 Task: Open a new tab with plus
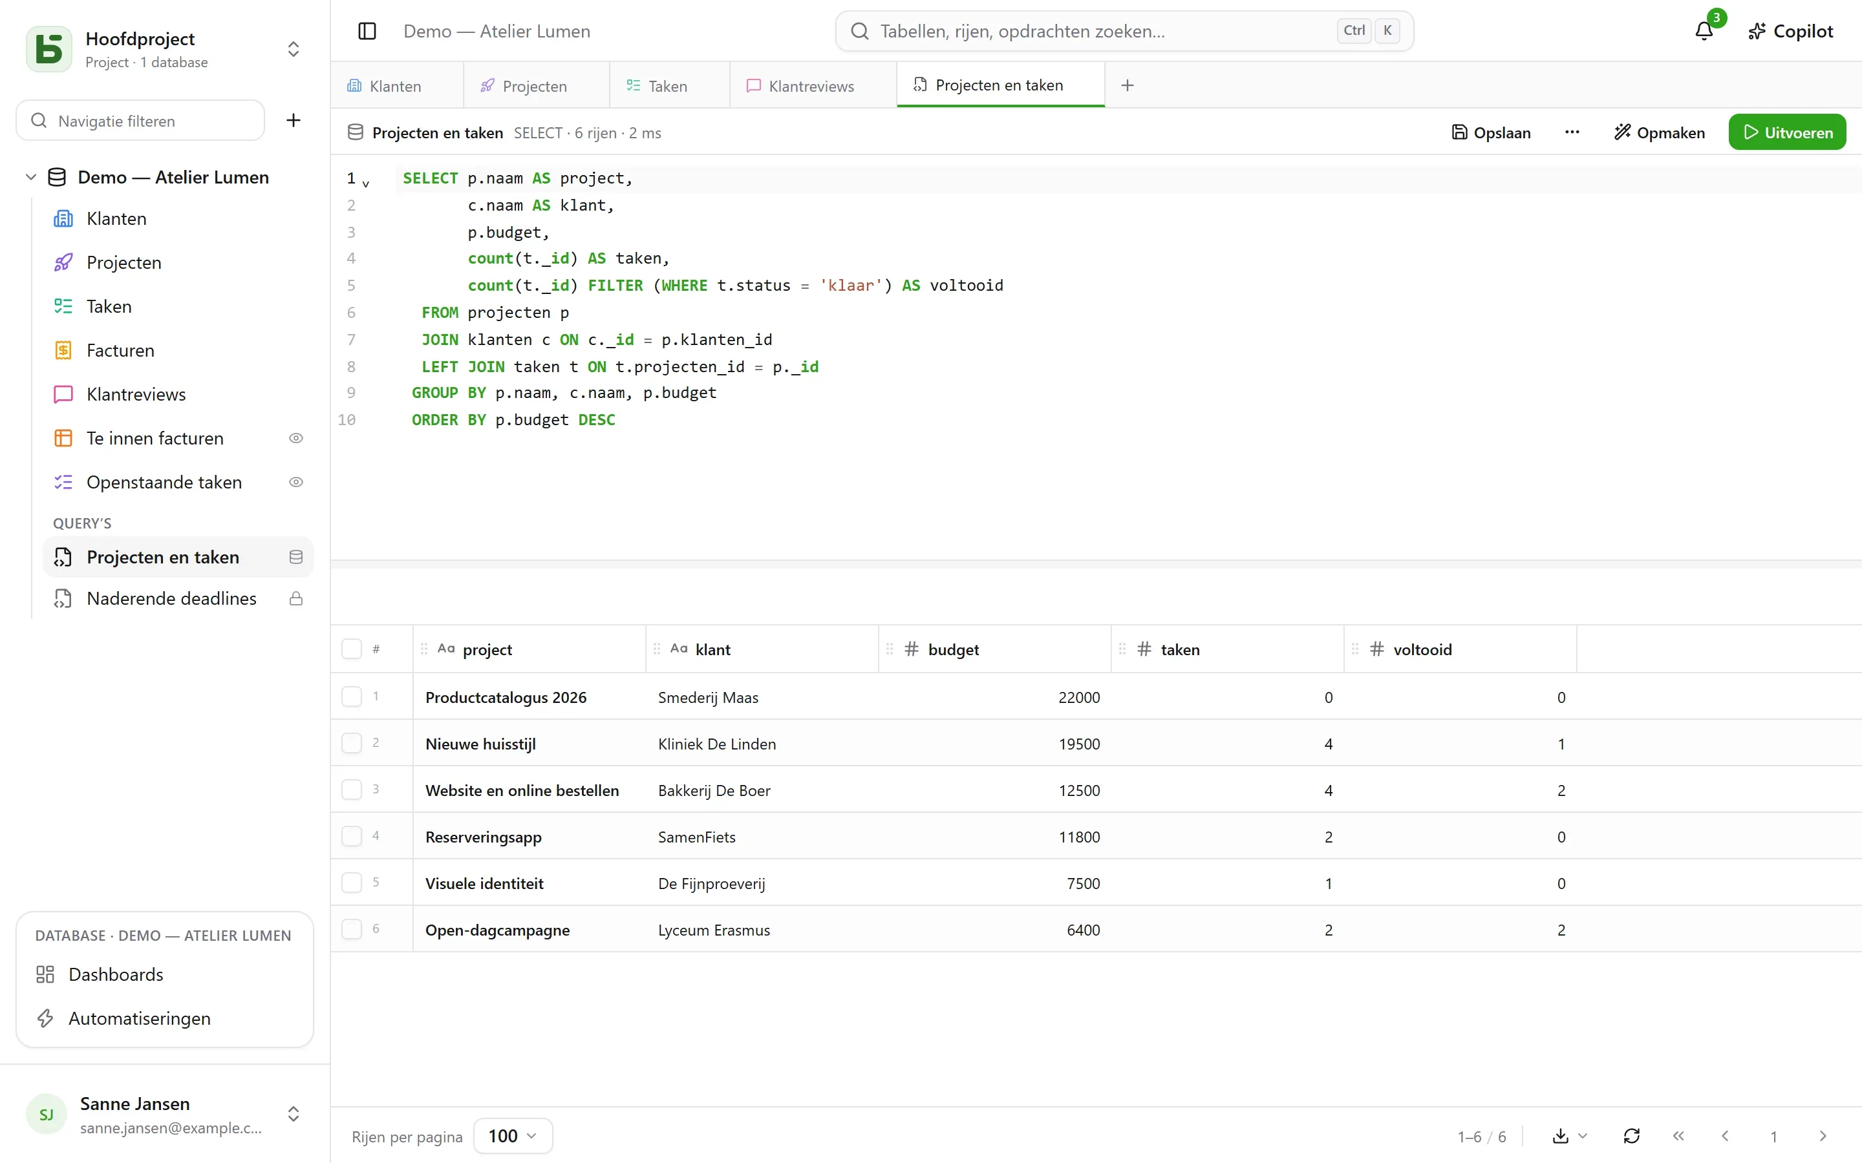coord(1127,85)
